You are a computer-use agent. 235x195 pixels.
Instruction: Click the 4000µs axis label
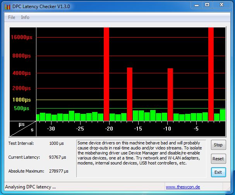pos(22,73)
